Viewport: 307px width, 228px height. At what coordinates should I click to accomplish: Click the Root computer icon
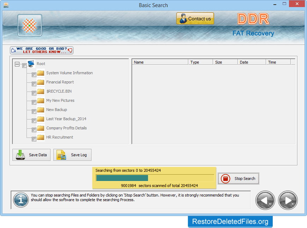click(31, 64)
